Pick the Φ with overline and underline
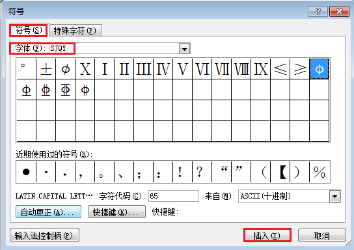Screen dimensions: 354x250 [66, 90]
